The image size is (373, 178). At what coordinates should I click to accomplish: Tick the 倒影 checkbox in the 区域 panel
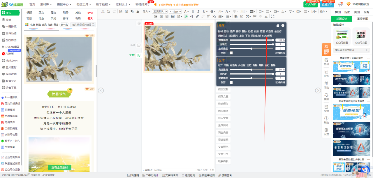(x=231, y=83)
